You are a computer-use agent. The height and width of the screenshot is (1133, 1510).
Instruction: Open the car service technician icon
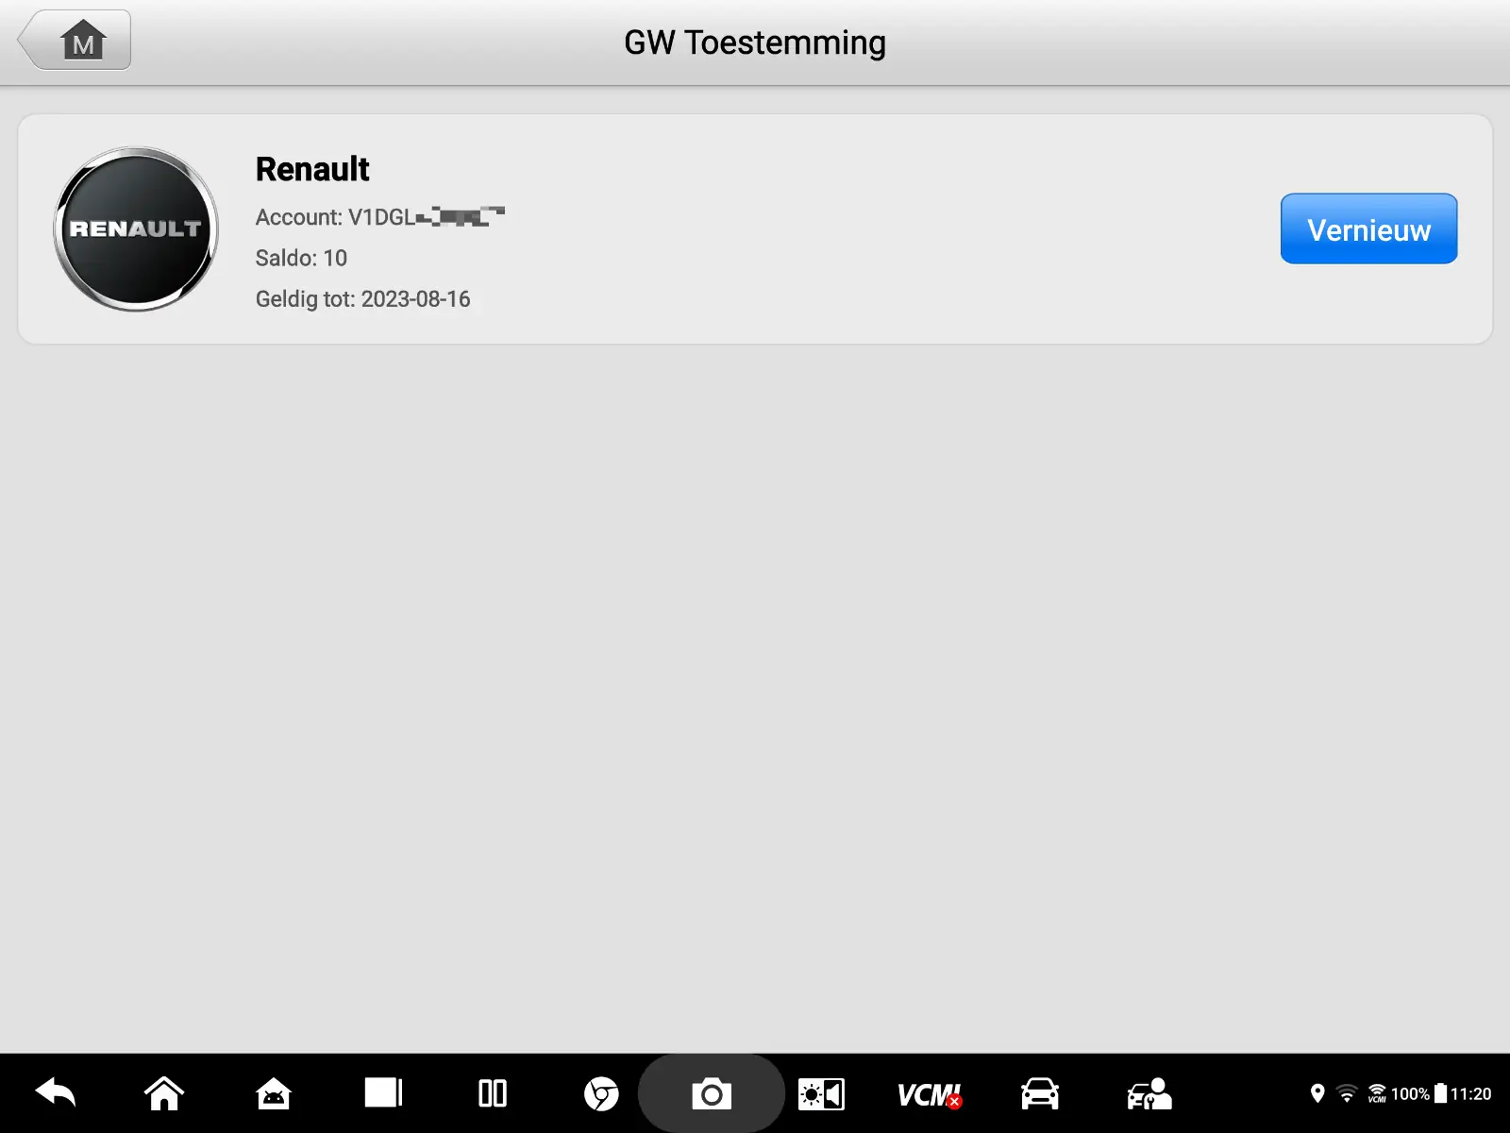tap(1149, 1094)
